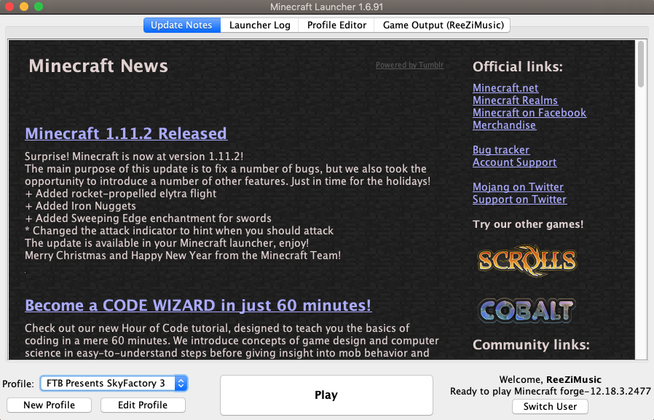This screenshot has width=654, height=420.
Task: Click the green zoom window button
Action: pos(39,7)
